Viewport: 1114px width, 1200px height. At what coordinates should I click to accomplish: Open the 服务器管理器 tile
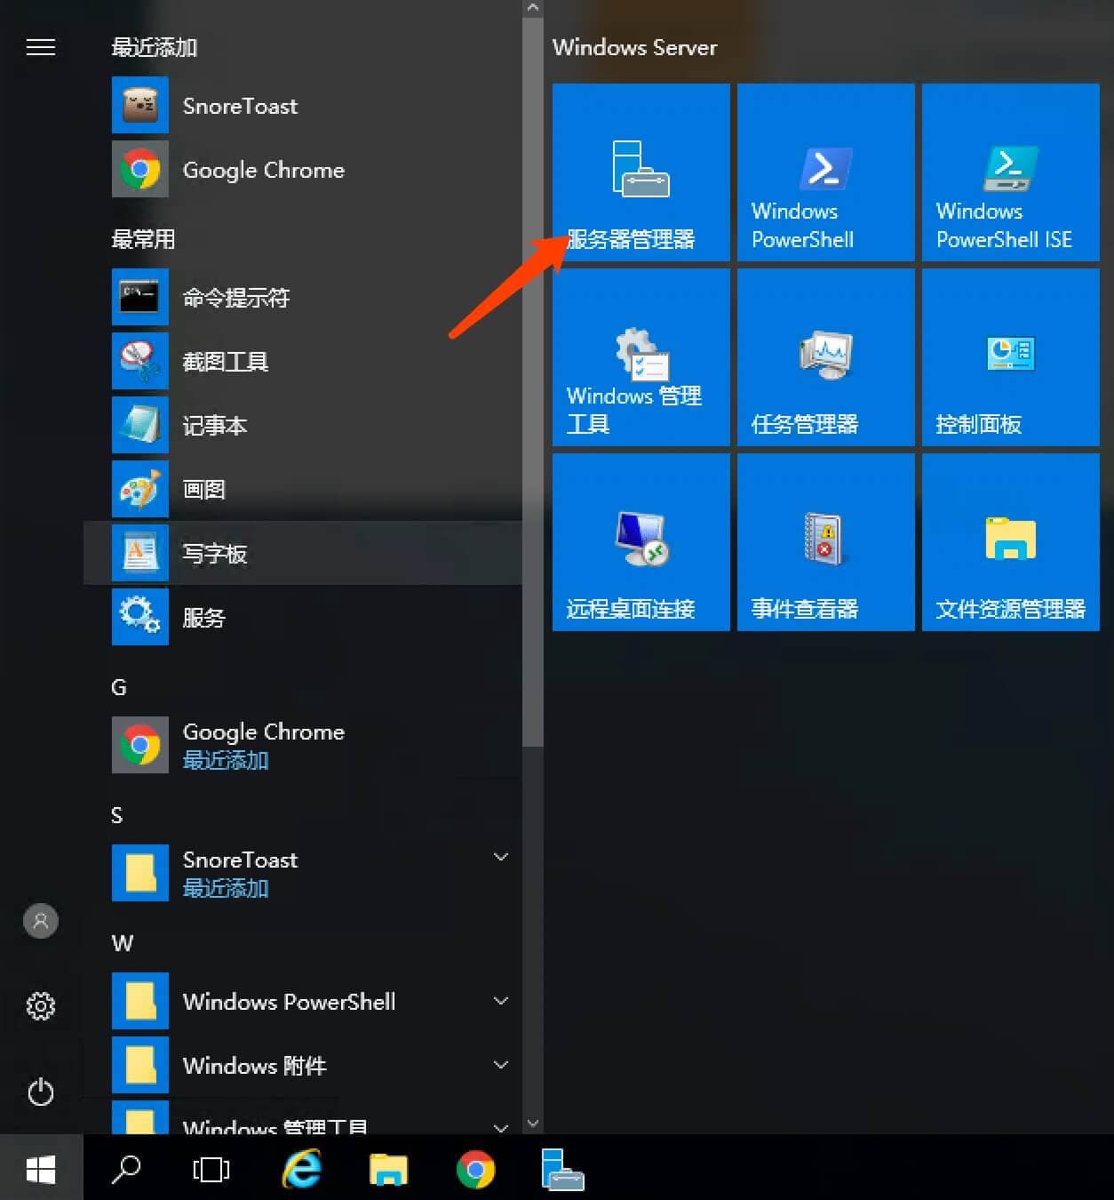(x=641, y=172)
